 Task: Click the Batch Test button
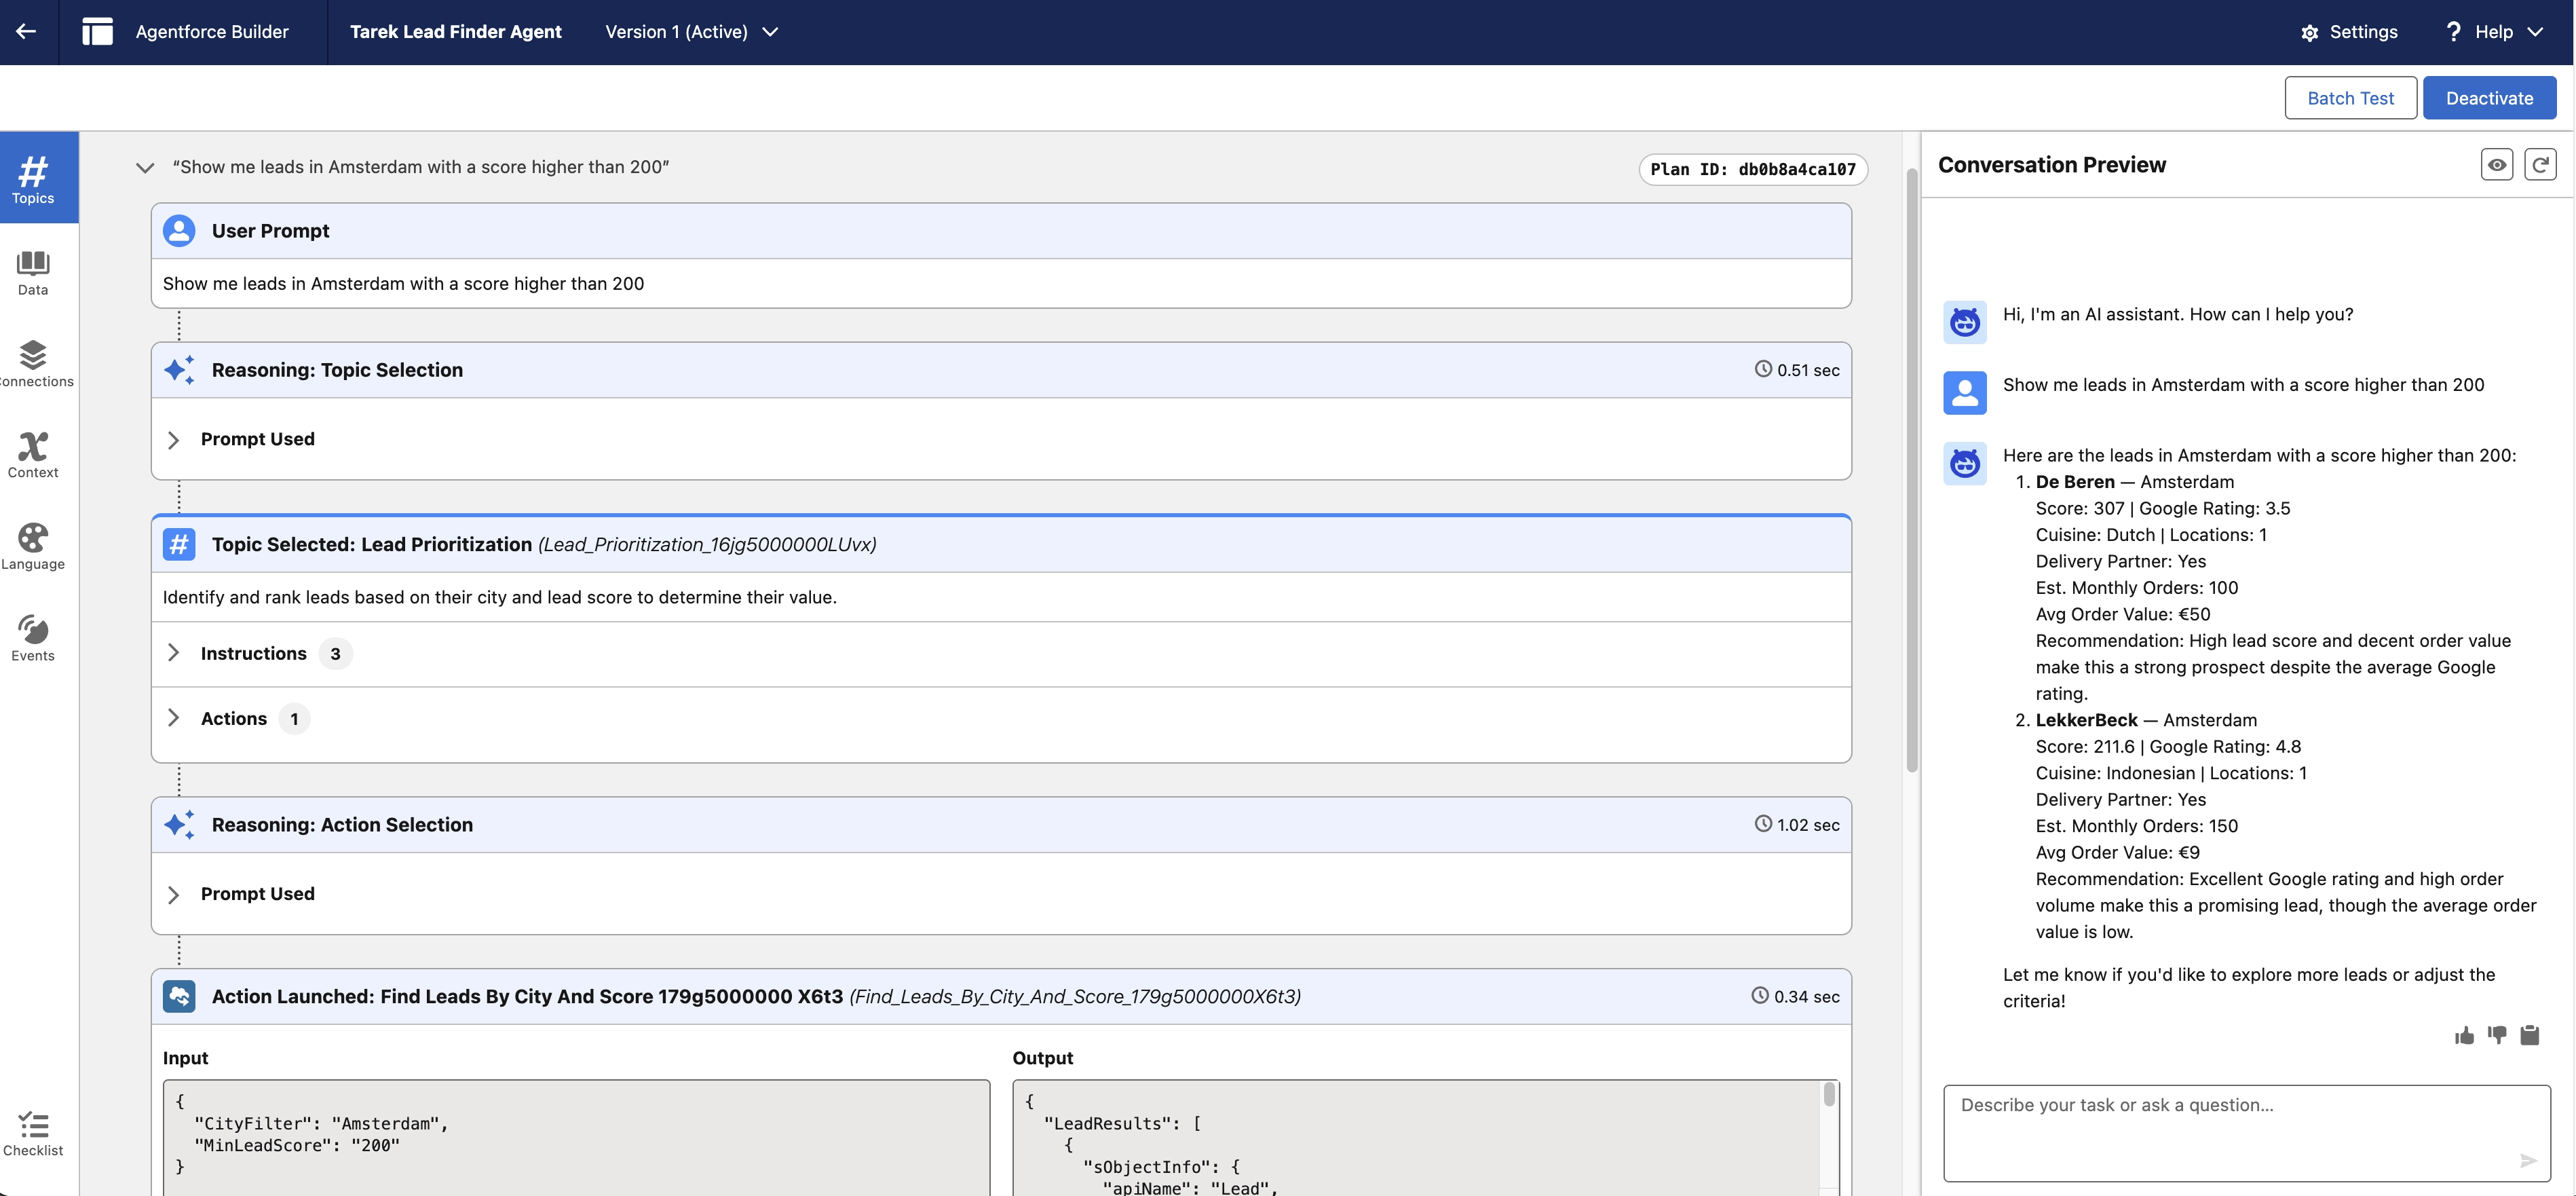click(x=2350, y=98)
